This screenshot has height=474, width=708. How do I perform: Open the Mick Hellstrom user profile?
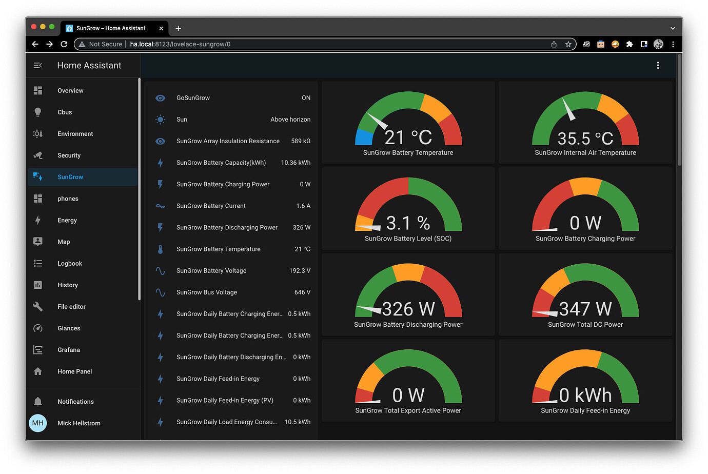click(82, 423)
